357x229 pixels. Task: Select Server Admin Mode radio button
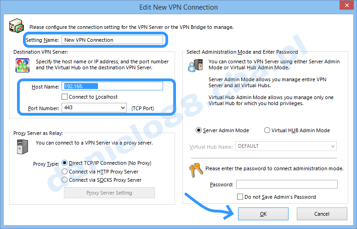[199, 130]
